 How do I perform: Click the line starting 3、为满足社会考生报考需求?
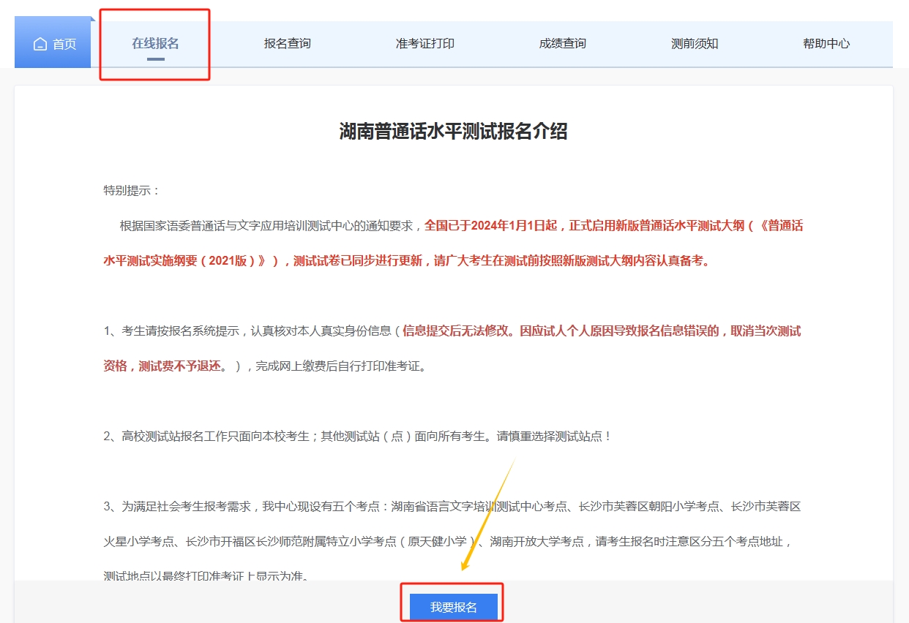[x=452, y=506]
